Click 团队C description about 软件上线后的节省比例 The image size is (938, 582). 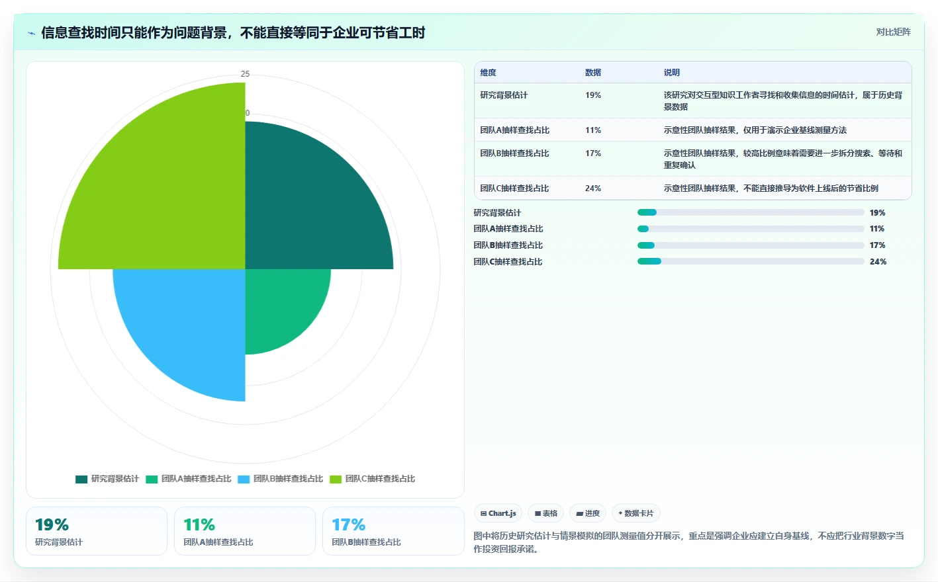771,188
